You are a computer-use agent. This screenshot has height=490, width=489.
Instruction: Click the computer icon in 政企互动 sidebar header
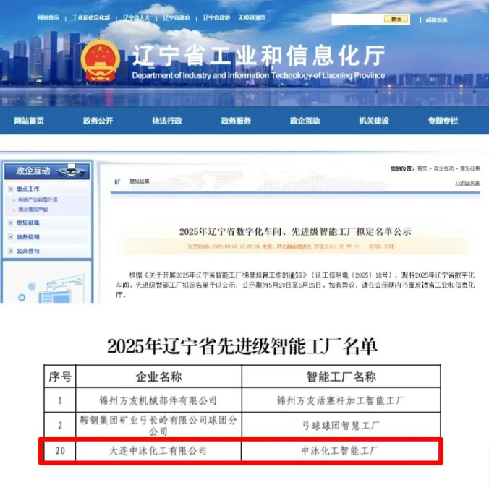click(72, 169)
